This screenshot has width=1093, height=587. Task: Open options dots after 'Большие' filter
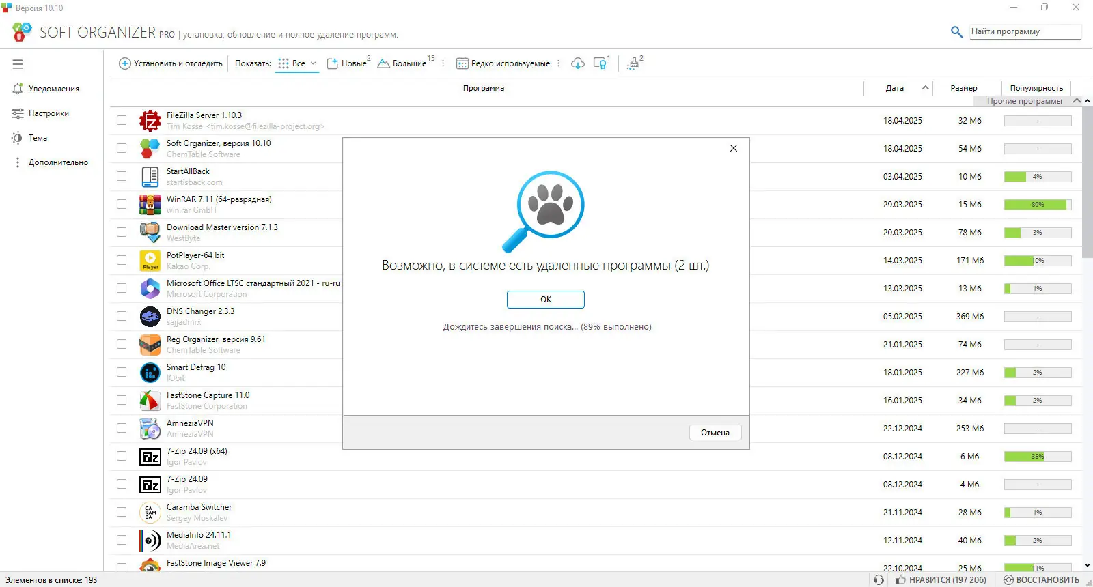pos(443,63)
